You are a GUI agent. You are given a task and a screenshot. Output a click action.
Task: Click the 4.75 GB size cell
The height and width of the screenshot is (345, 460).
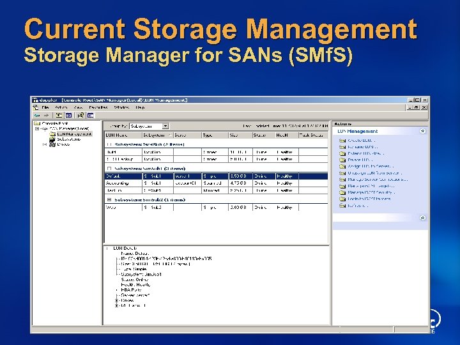pyautogui.click(x=240, y=183)
